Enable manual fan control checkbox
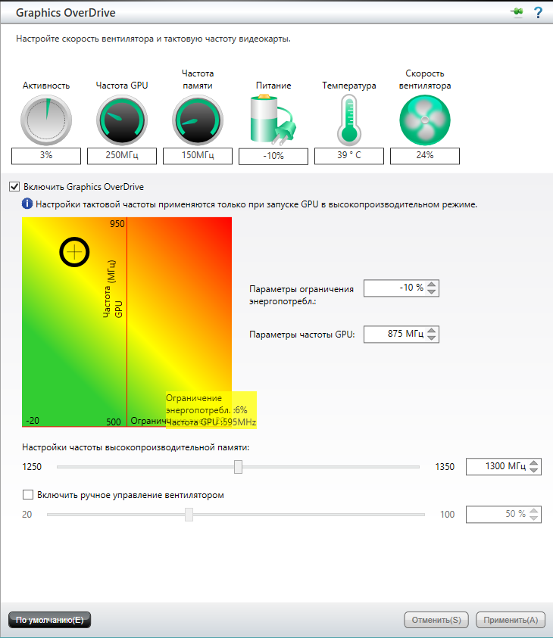 pos(28,495)
